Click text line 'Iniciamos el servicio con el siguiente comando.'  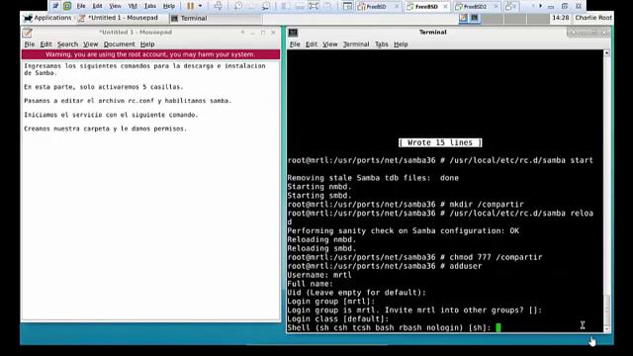(111, 115)
